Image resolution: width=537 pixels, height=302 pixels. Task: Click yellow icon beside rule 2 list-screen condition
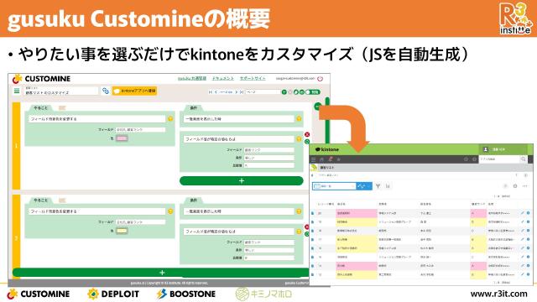click(299, 211)
